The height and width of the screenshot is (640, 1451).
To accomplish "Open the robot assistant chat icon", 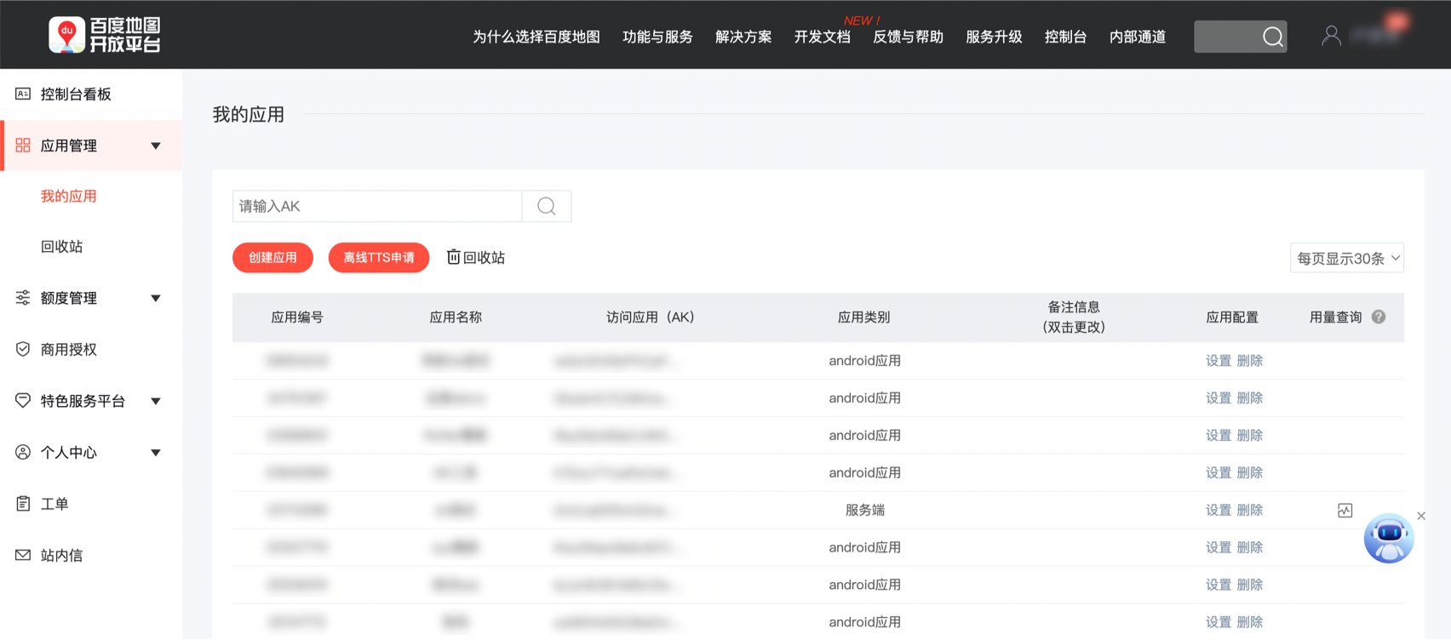I will [1388, 538].
